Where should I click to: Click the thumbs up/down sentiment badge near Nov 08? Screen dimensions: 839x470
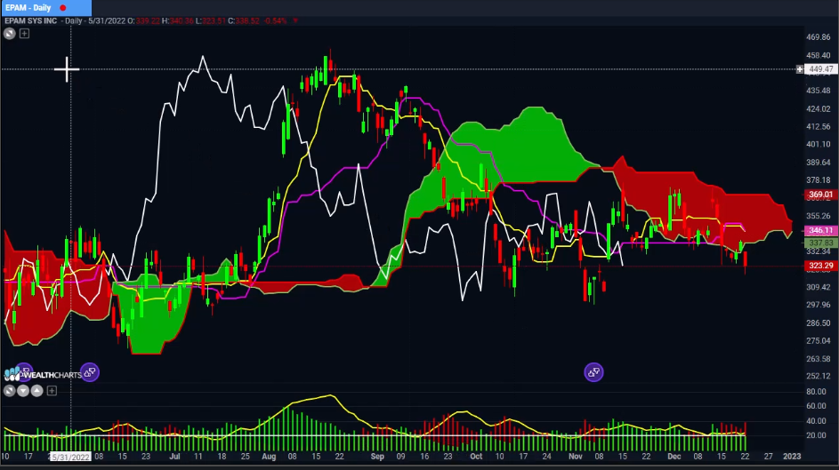593,372
